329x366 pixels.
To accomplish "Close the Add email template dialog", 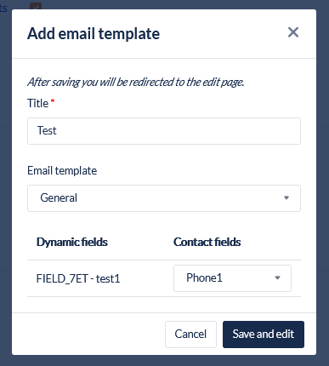I will coord(293,32).
